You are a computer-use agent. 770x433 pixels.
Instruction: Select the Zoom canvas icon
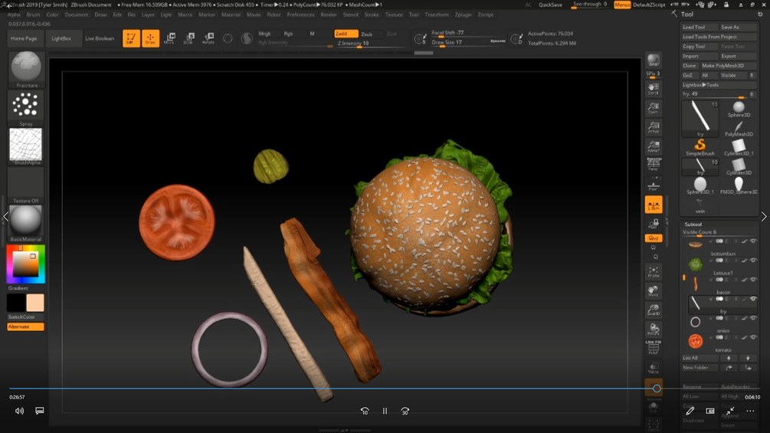click(653, 108)
